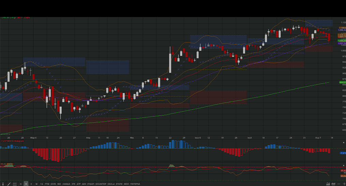The width and height of the screenshot is (346, 186).
Task: Select the Ω timeframe button
Action: [x=20, y=184]
